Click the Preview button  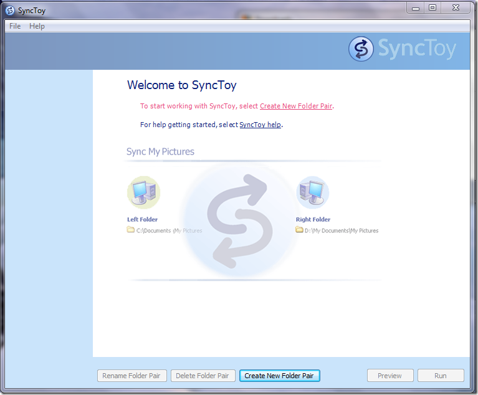click(390, 376)
